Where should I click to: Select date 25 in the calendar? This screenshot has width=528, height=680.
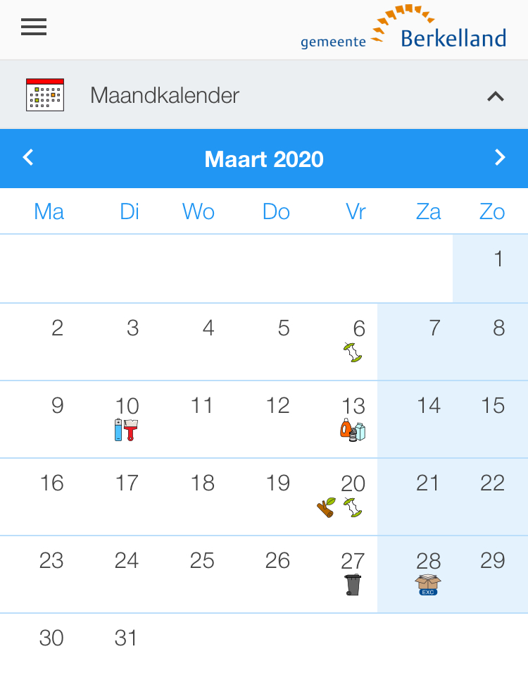coord(202,561)
